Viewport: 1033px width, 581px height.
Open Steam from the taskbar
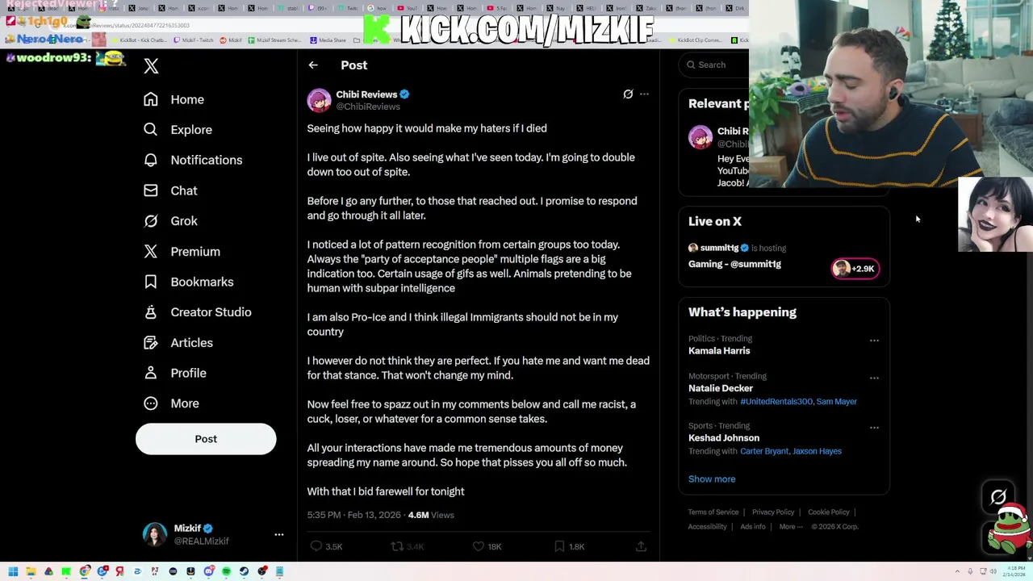[x=244, y=571]
